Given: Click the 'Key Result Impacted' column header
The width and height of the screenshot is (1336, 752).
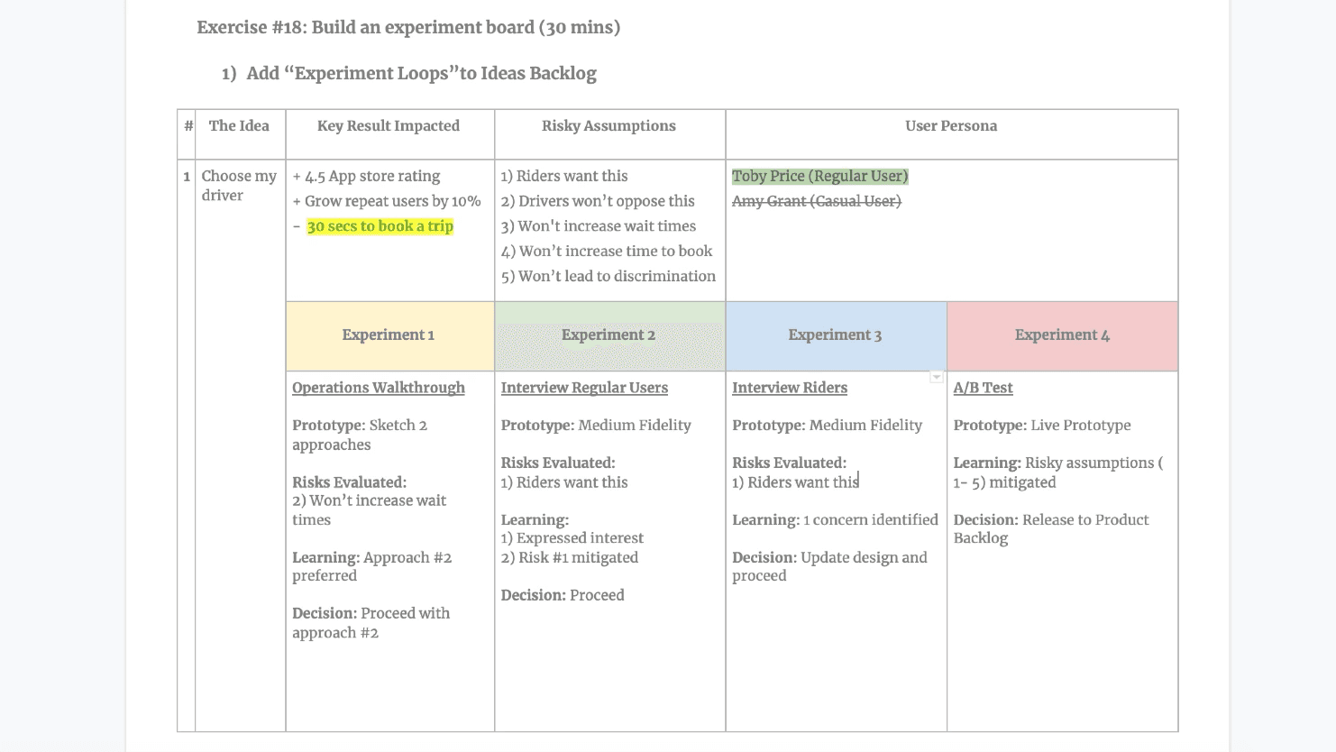Looking at the screenshot, I should 389,126.
